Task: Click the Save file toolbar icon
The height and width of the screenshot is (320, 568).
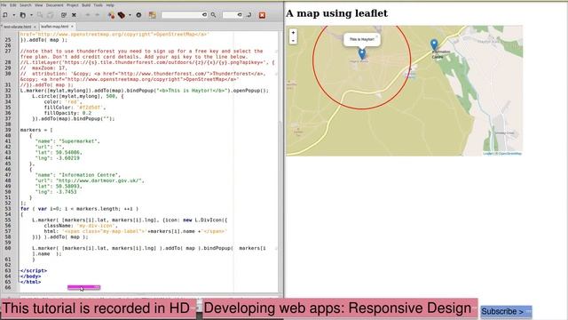Action: tap(40, 15)
